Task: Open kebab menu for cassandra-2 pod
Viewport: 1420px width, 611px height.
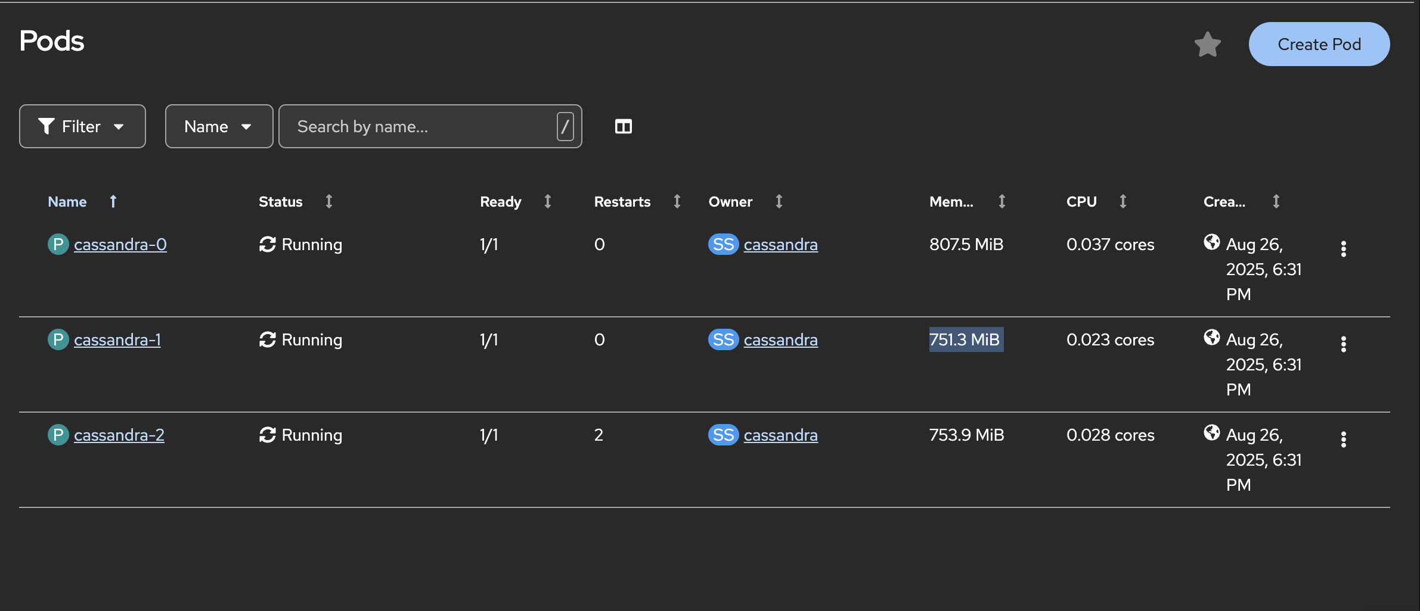Action: tap(1343, 439)
